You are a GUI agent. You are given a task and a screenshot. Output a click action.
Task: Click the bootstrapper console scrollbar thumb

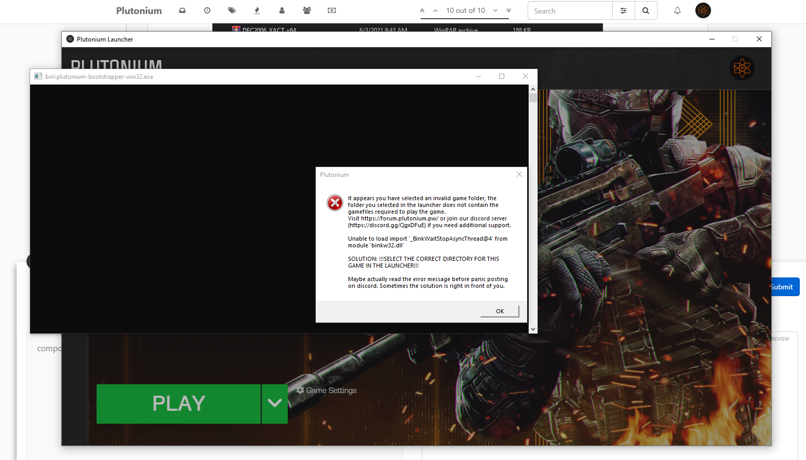533,97
